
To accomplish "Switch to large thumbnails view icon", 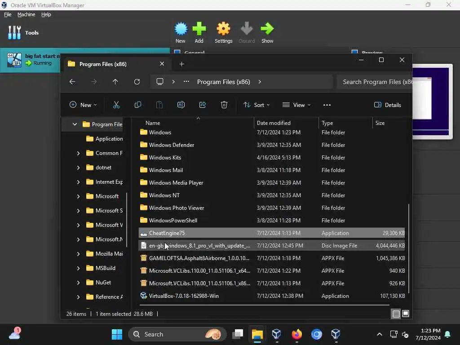I will tap(406, 314).
